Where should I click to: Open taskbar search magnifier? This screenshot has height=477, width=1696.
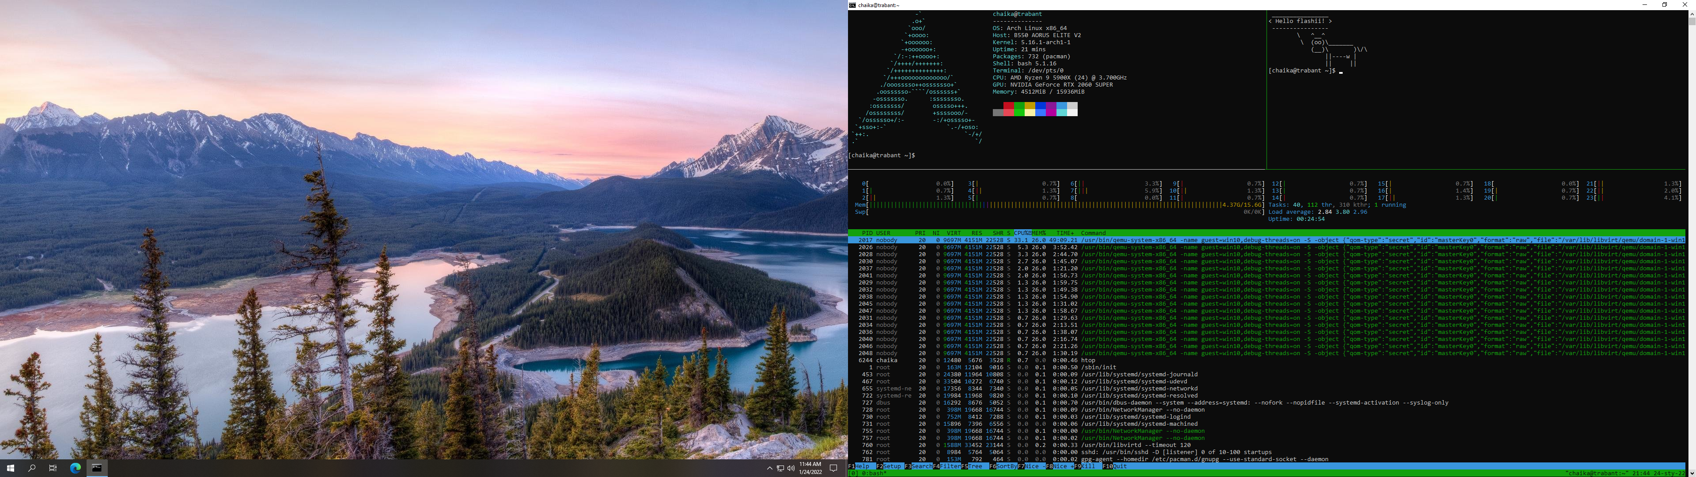click(x=32, y=469)
